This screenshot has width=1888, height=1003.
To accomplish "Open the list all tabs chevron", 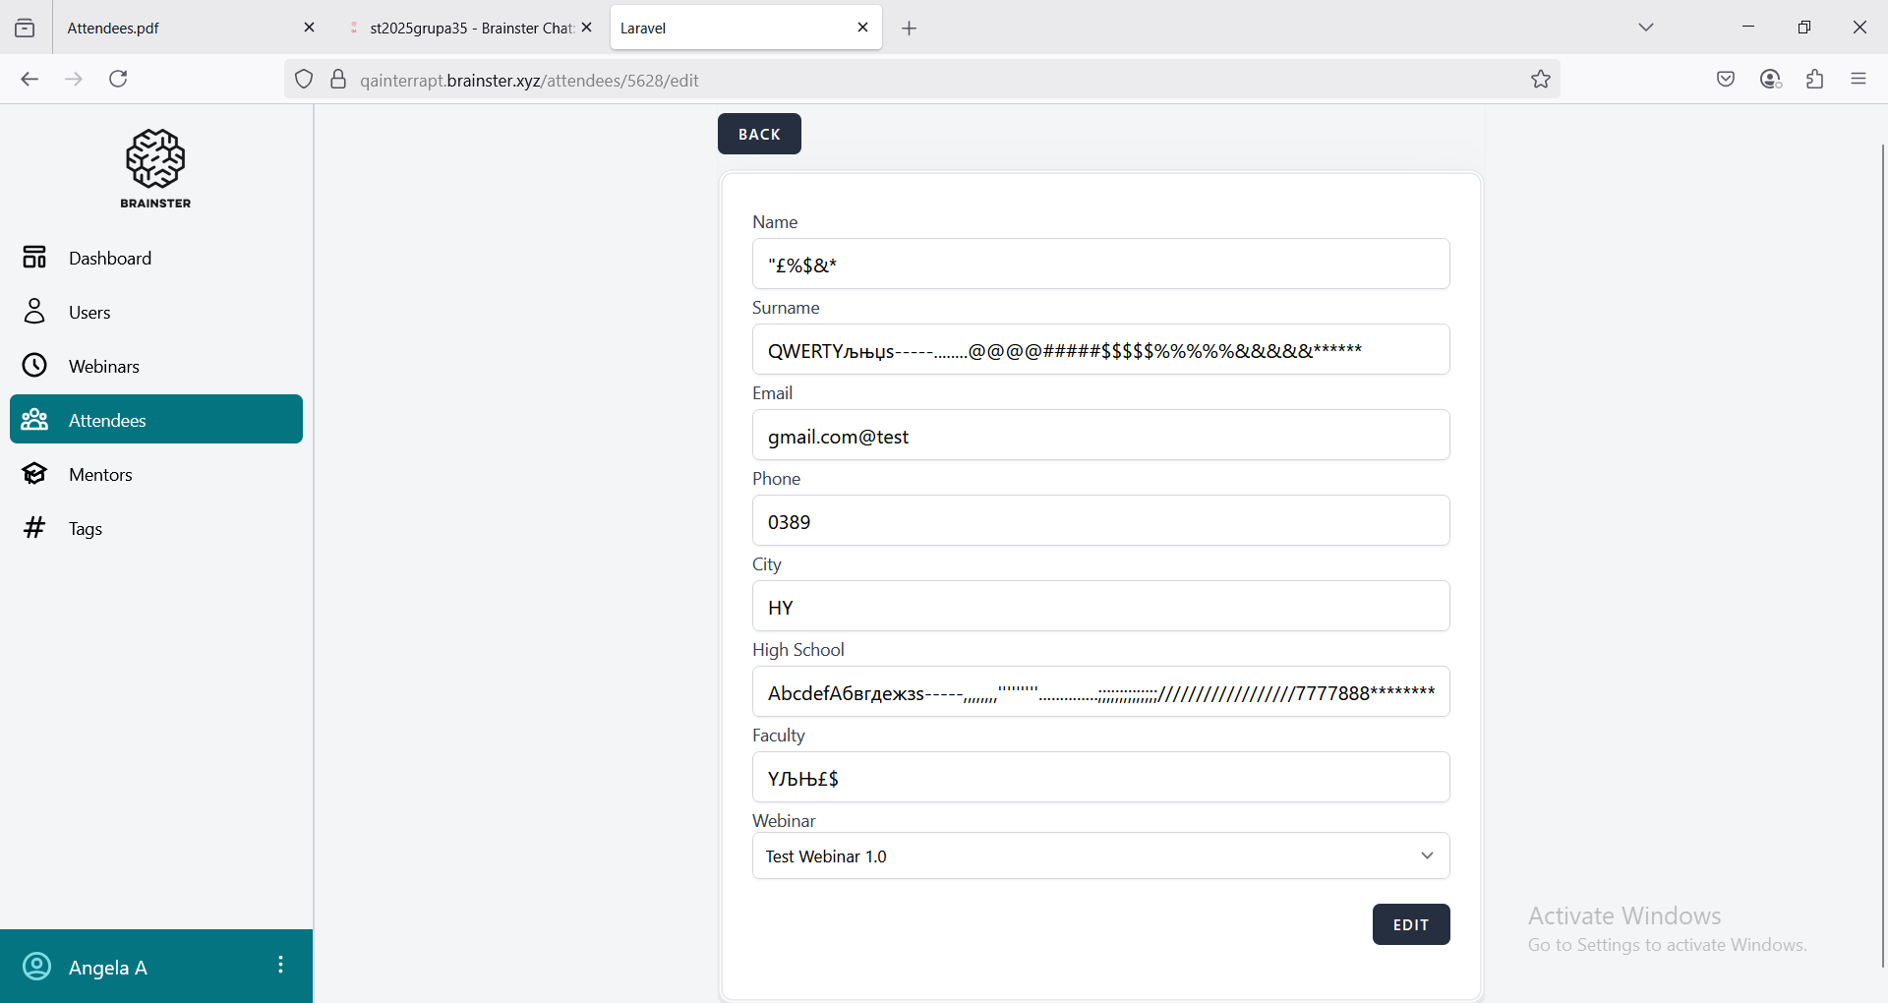I will tap(1646, 28).
